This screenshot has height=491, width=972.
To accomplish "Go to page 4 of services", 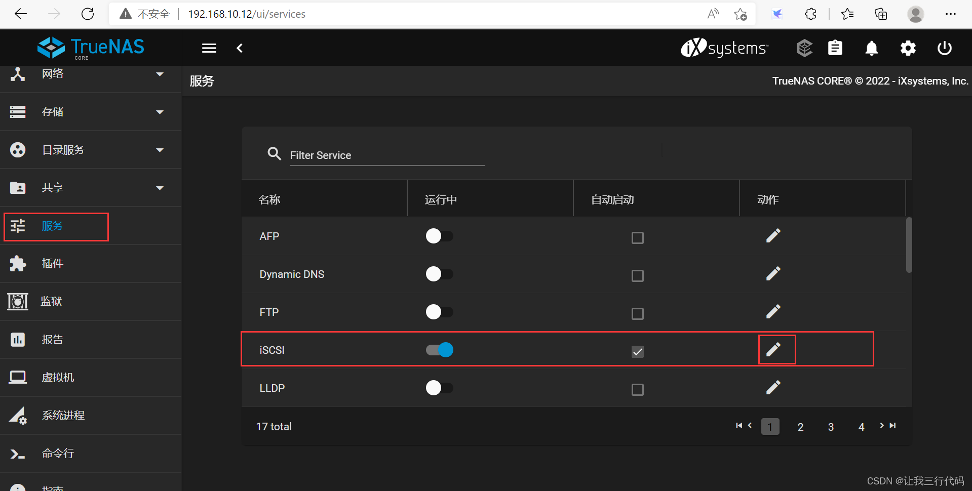I will [x=861, y=427].
